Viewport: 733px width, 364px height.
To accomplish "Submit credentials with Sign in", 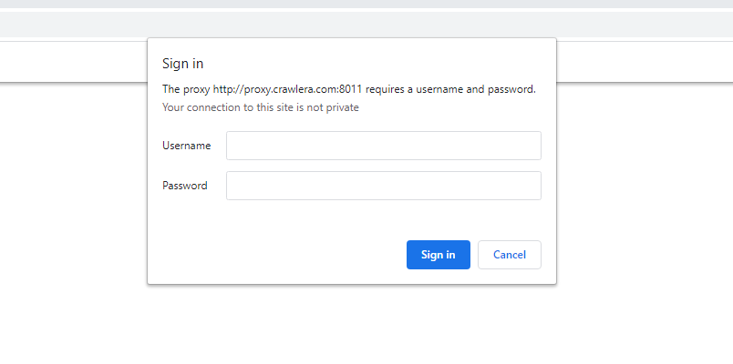I will (x=438, y=255).
